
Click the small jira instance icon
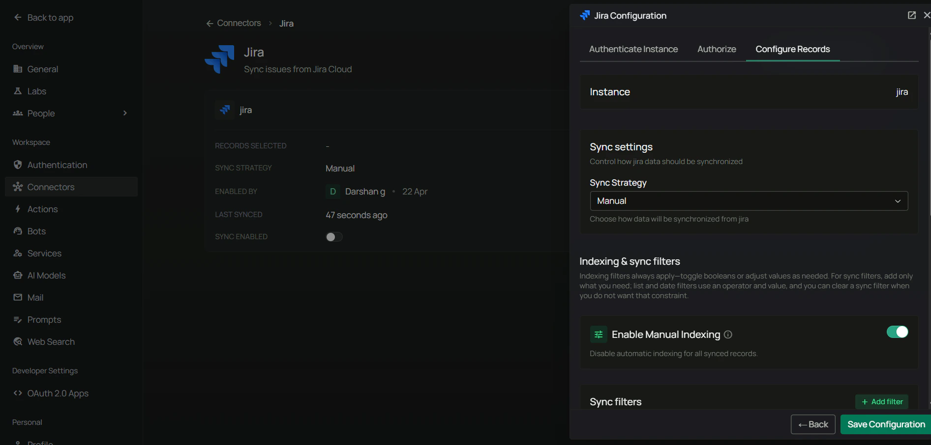(x=225, y=110)
